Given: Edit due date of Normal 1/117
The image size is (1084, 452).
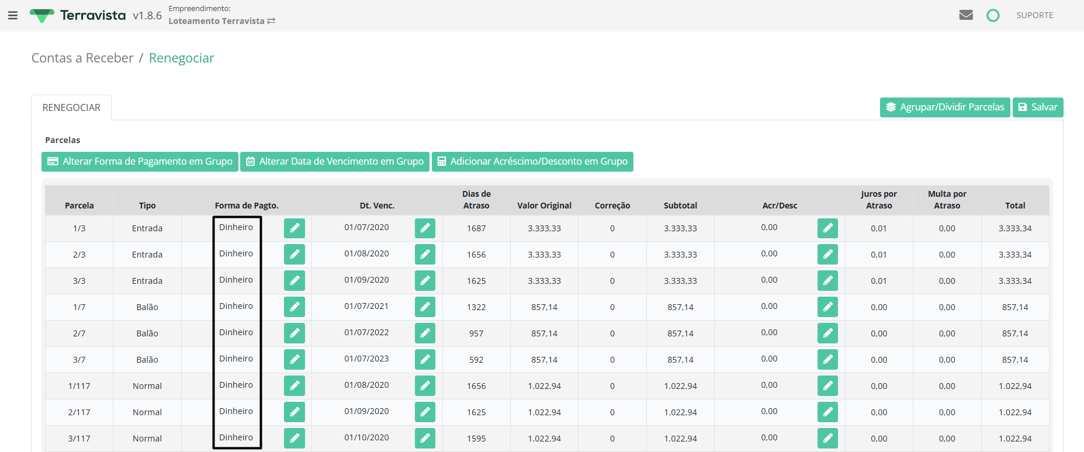Looking at the screenshot, I should (x=425, y=386).
